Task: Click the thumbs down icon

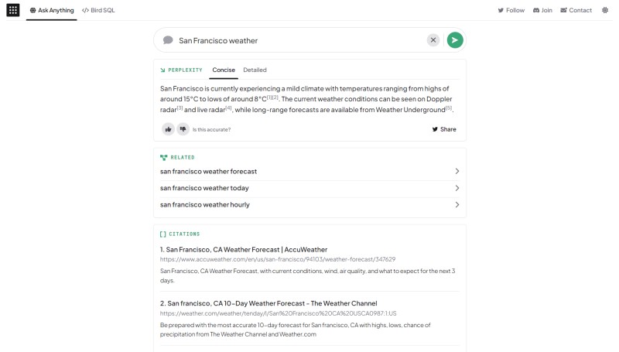Action: 183,129
